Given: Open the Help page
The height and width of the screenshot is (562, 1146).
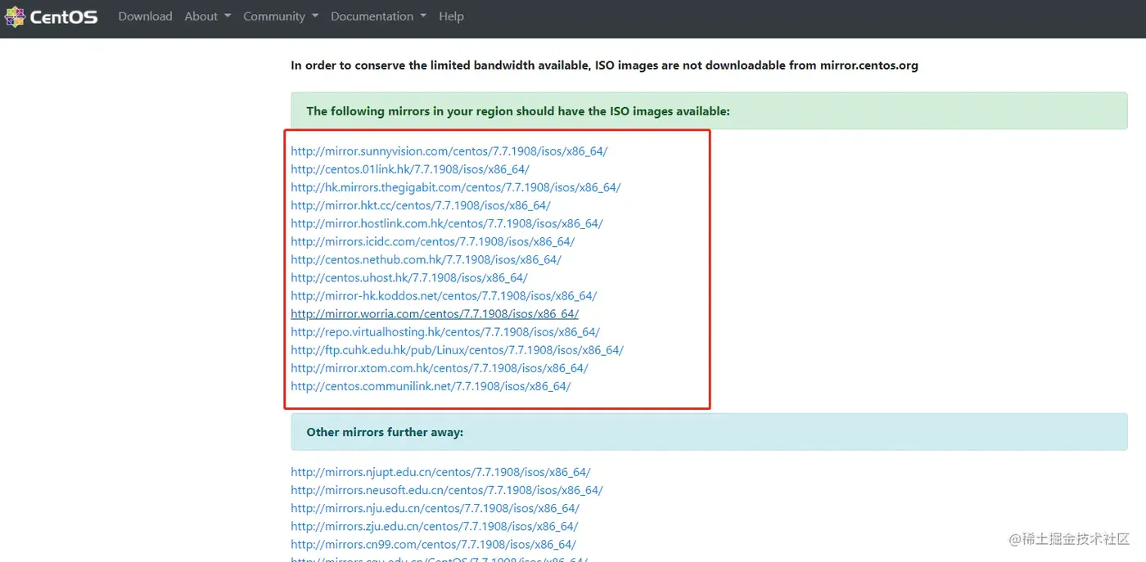Looking at the screenshot, I should pos(451,16).
